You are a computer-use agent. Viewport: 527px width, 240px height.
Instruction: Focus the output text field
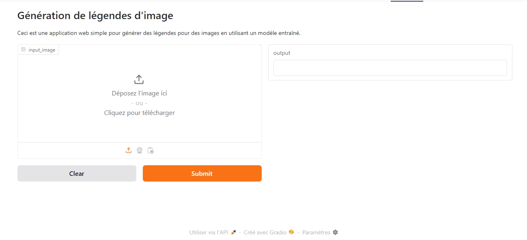(x=390, y=68)
